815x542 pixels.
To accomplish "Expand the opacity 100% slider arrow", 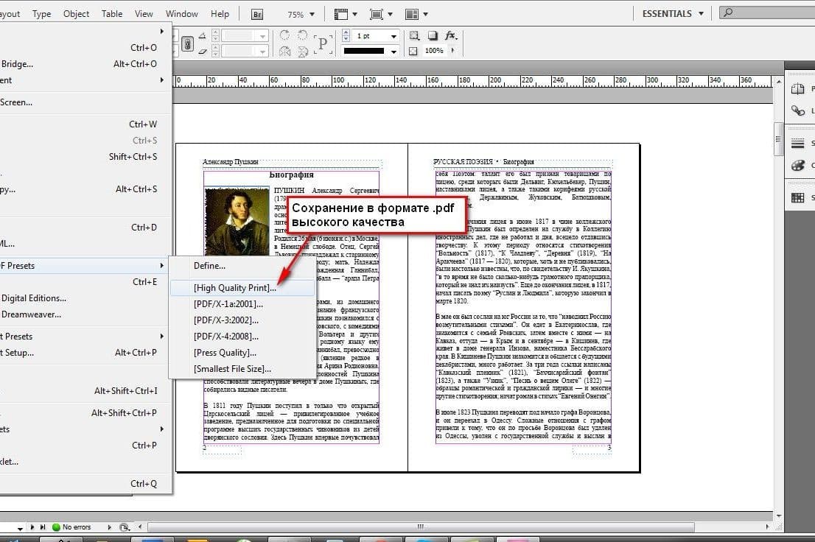I will [x=452, y=50].
